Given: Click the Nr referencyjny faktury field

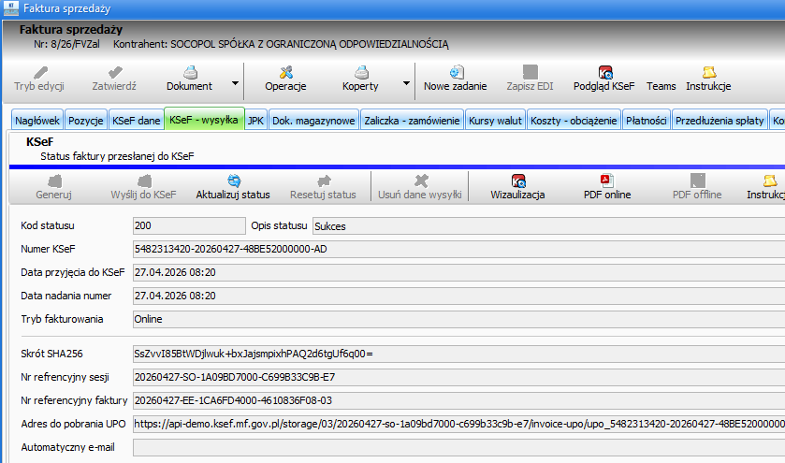Looking at the screenshot, I should [x=458, y=400].
